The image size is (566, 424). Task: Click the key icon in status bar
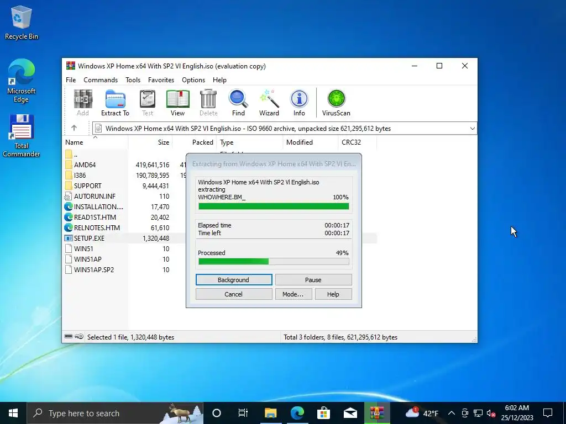click(x=79, y=337)
